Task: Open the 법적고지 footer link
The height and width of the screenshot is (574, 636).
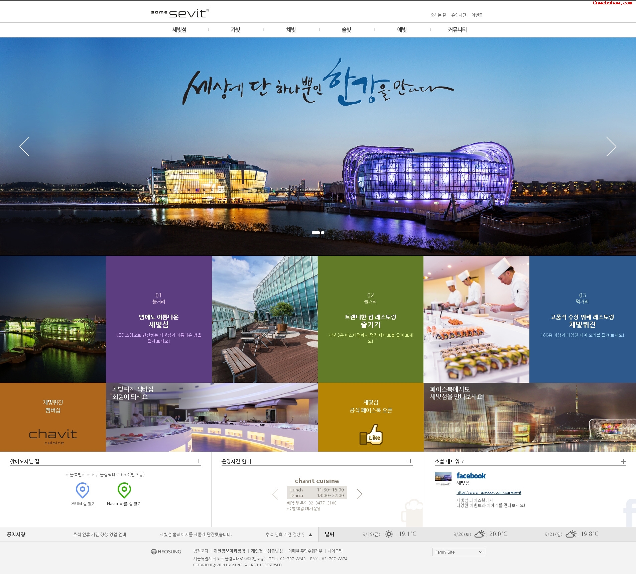Action: tap(201, 551)
